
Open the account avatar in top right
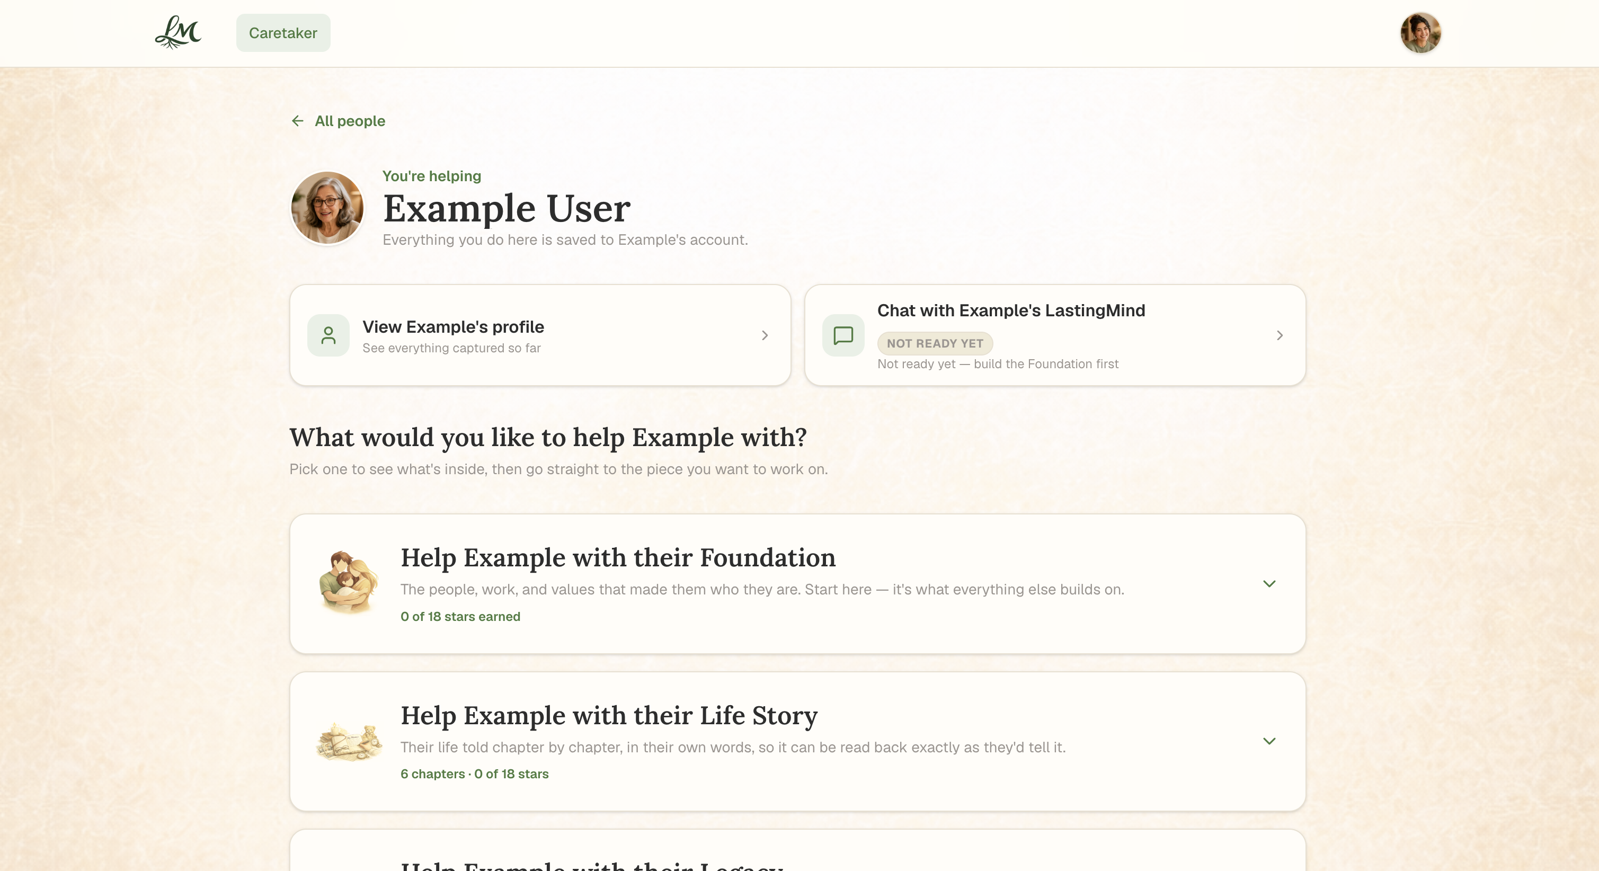[x=1420, y=33]
